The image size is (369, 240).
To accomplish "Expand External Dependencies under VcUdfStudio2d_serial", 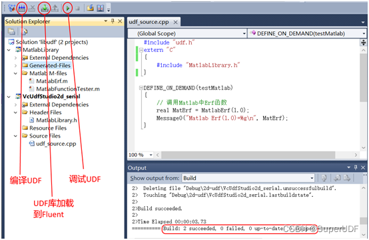I will pos(15,104).
